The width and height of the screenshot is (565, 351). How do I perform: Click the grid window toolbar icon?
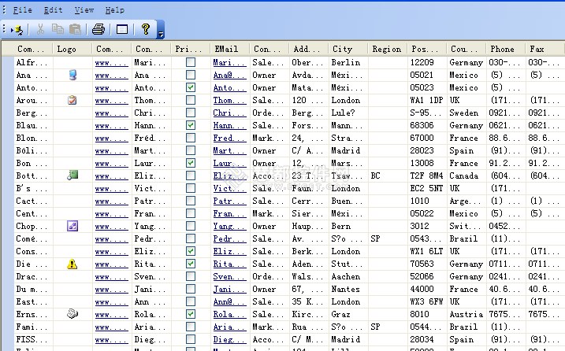tap(122, 30)
